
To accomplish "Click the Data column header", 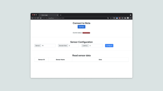I will pos(100,60).
